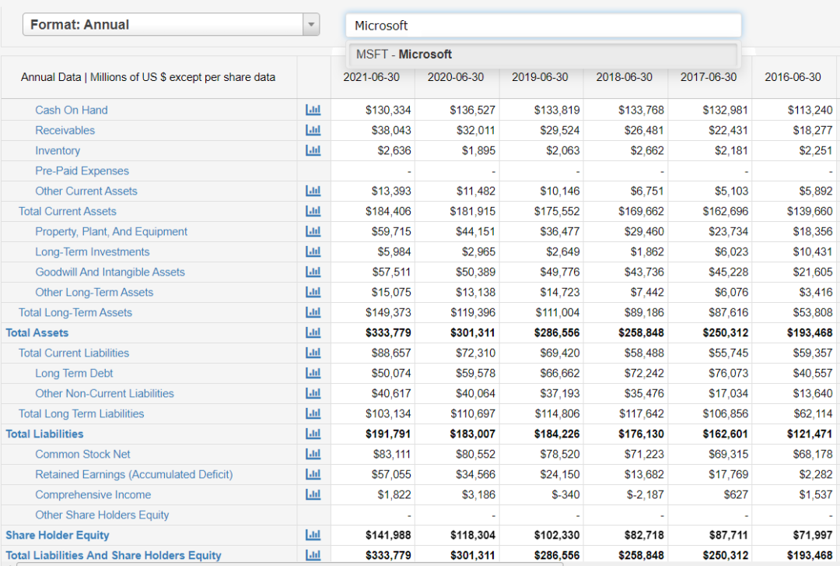Open chart icon for Total Current Liabilities

[313, 353]
